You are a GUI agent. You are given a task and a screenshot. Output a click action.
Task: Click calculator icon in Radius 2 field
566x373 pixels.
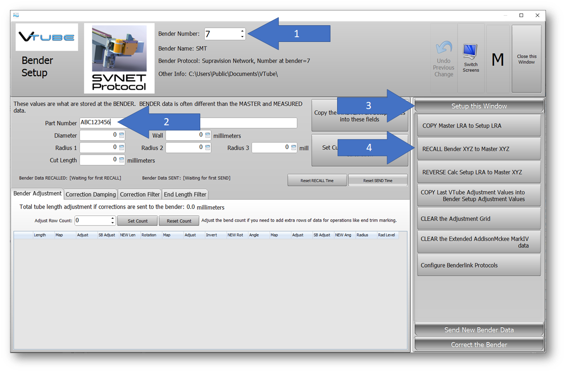click(x=207, y=148)
